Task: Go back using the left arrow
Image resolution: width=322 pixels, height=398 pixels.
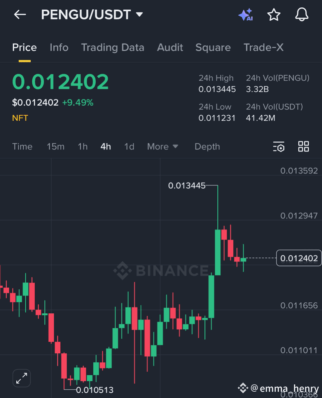Action: [x=20, y=14]
